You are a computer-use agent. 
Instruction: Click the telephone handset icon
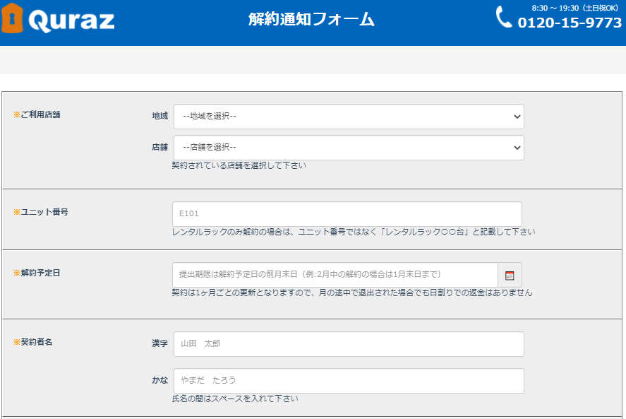coord(504,17)
